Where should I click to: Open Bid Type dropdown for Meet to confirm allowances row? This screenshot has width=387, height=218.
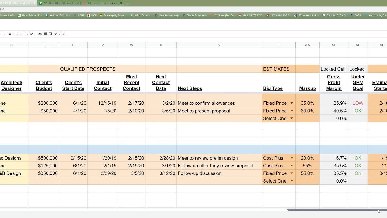click(x=292, y=103)
